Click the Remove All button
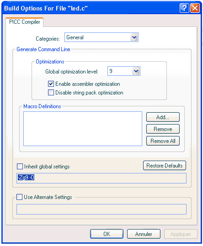This screenshot has width=203, height=246. point(163,141)
